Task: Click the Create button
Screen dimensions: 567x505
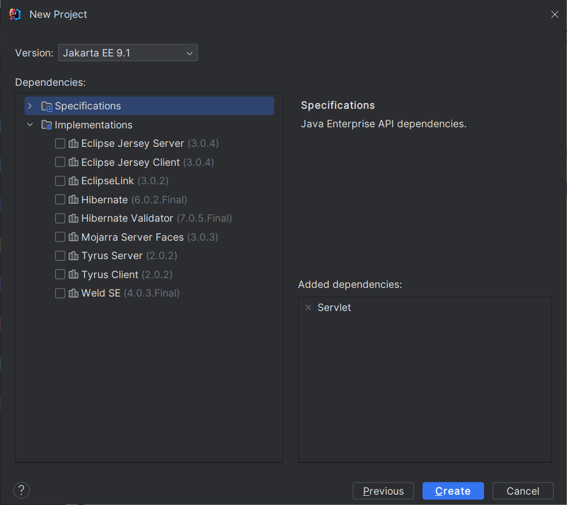Action: click(x=453, y=491)
